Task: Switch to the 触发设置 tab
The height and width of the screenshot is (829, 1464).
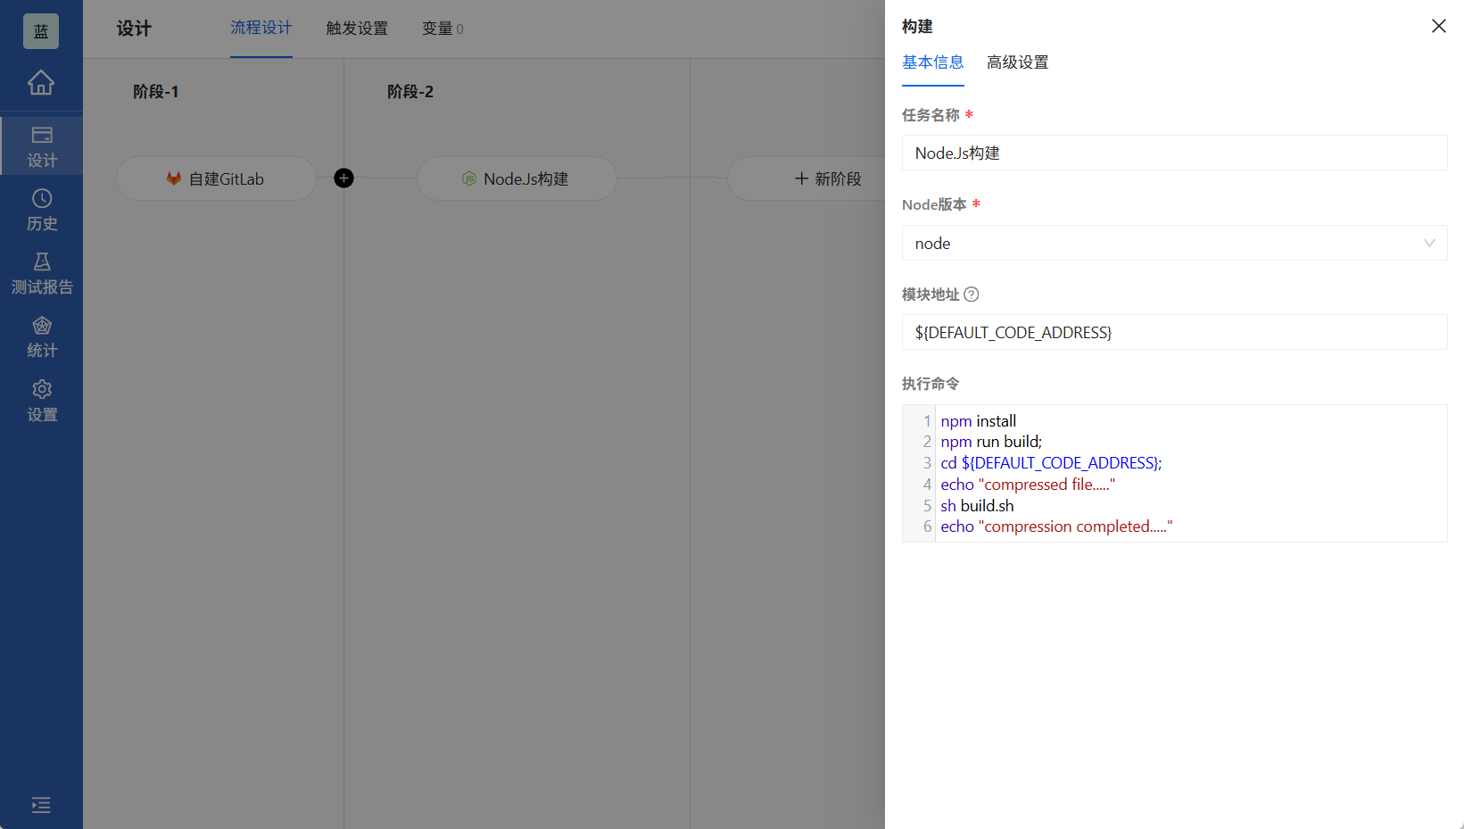Action: coord(356,28)
